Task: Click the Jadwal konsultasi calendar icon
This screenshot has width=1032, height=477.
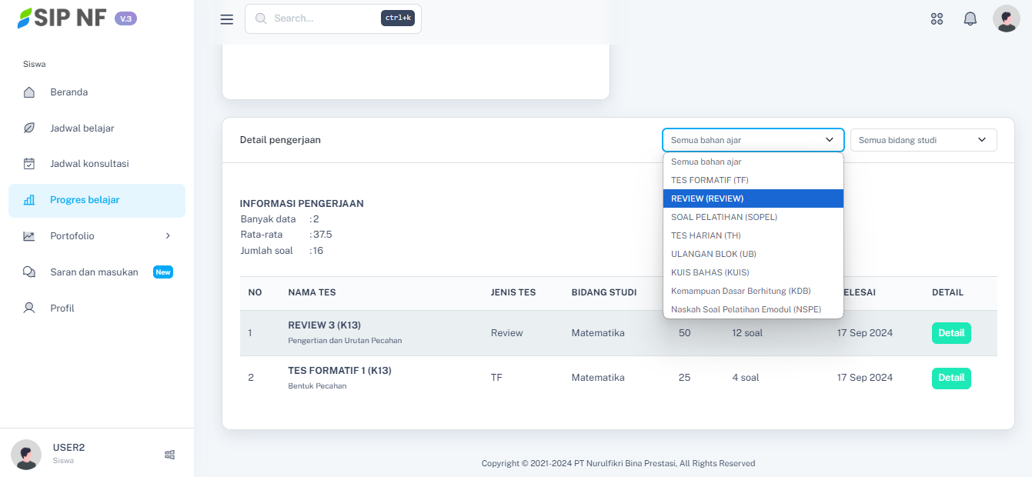Action: coord(29,164)
